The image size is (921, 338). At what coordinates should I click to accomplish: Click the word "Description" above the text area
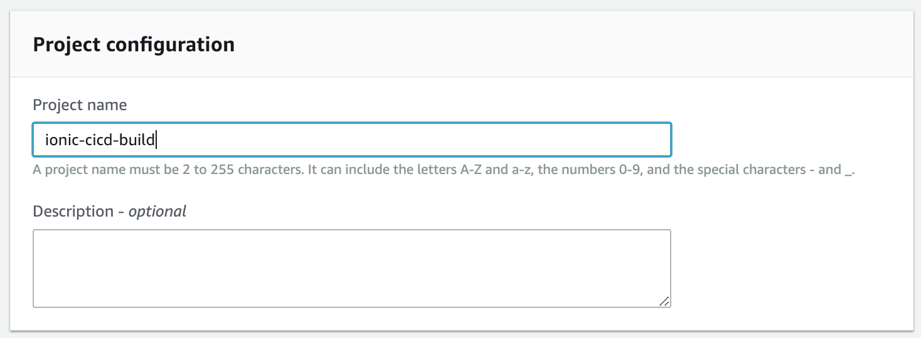click(x=73, y=211)
